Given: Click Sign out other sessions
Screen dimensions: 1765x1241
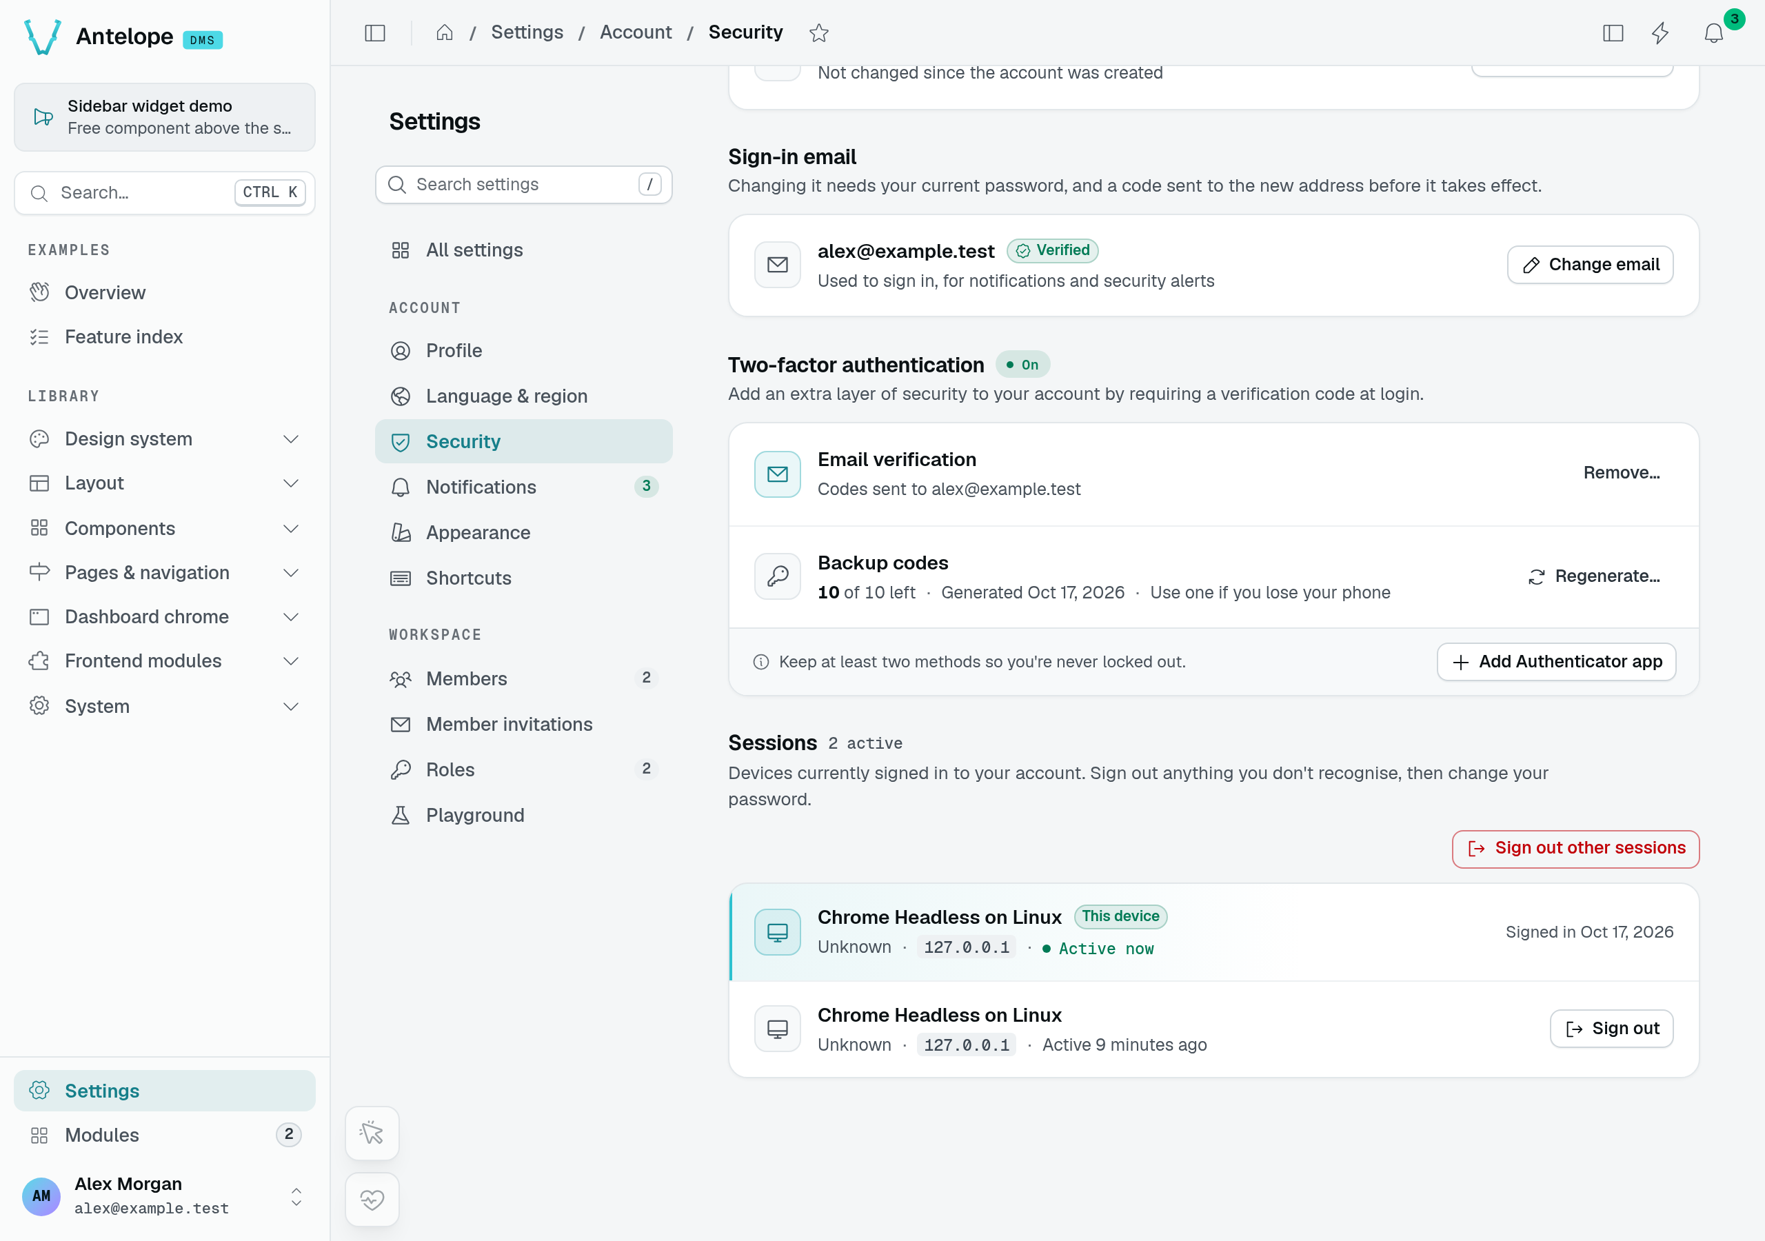Looking at the screenshot, I should point(1576,848).
